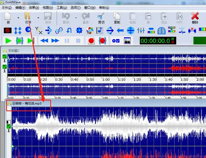
Task: Click the censor effect red-circle icon
Action: (x=8, y=31)
